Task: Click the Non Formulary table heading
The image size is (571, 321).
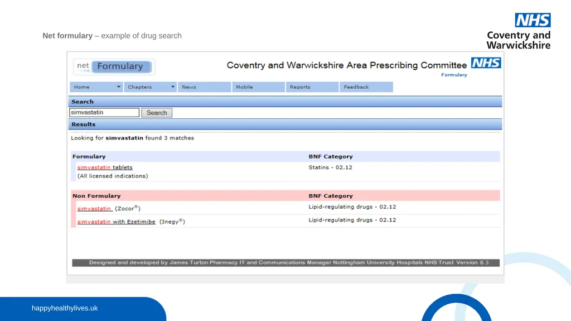Action: [96, 196]
